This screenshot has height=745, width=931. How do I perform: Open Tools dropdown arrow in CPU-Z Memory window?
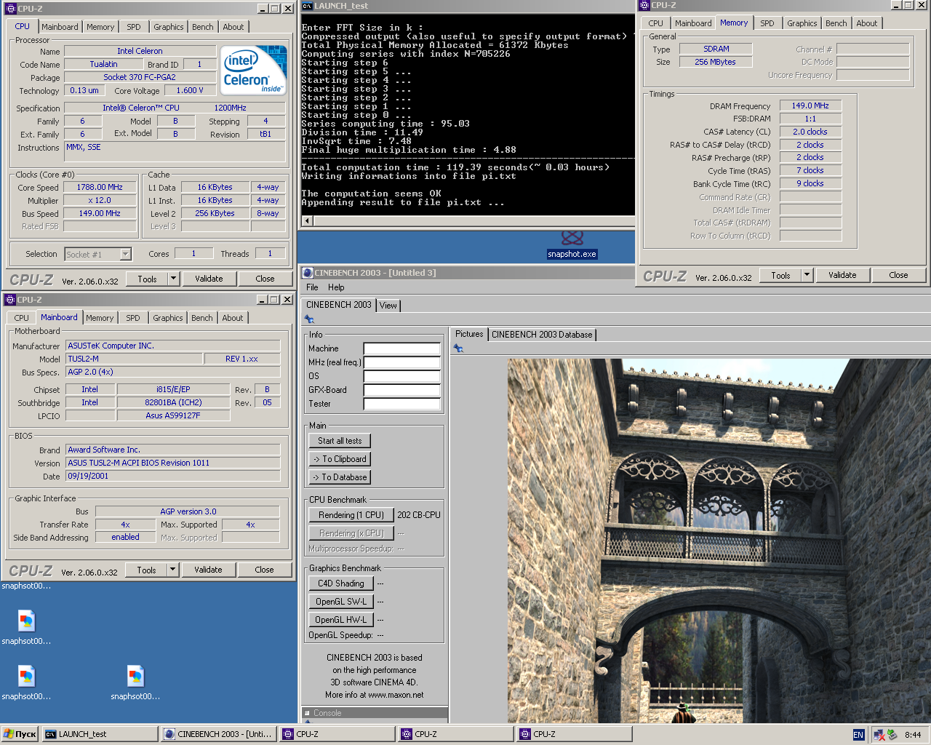pos(807,275)
